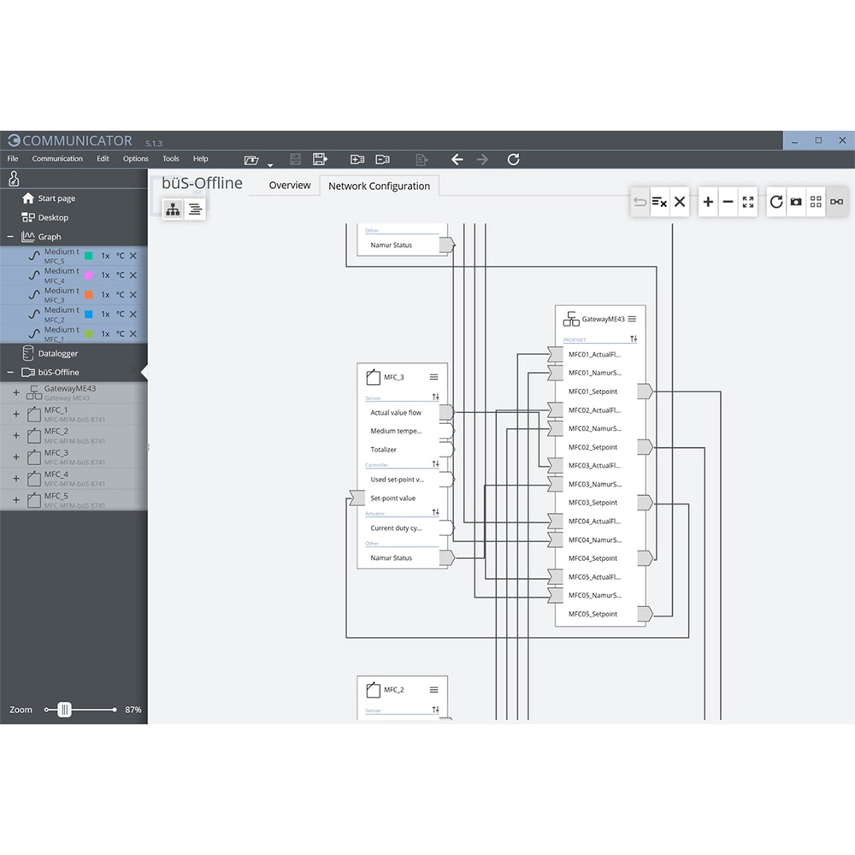
Task: Refresh the network diagram
Action: tap(776, 203)
